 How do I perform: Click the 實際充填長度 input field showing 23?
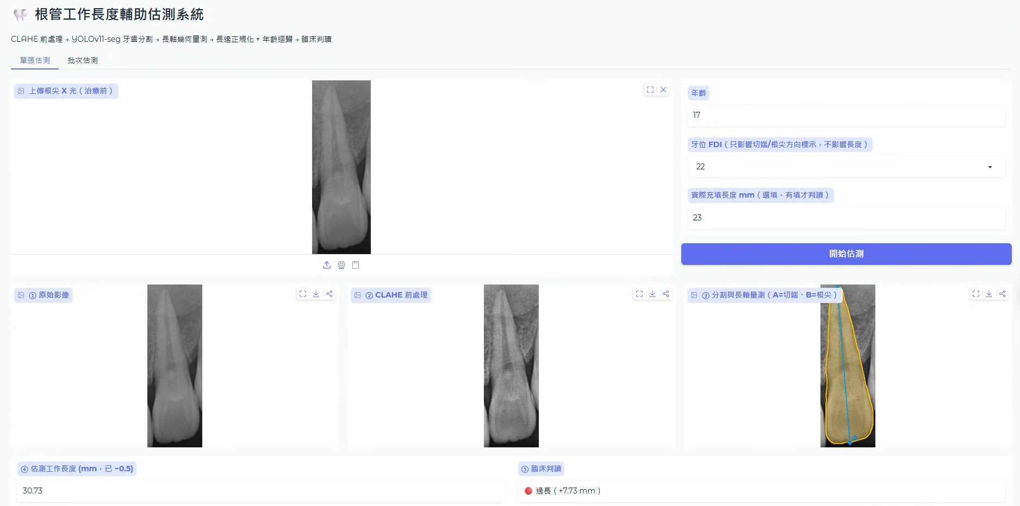(x=846, y=218)
